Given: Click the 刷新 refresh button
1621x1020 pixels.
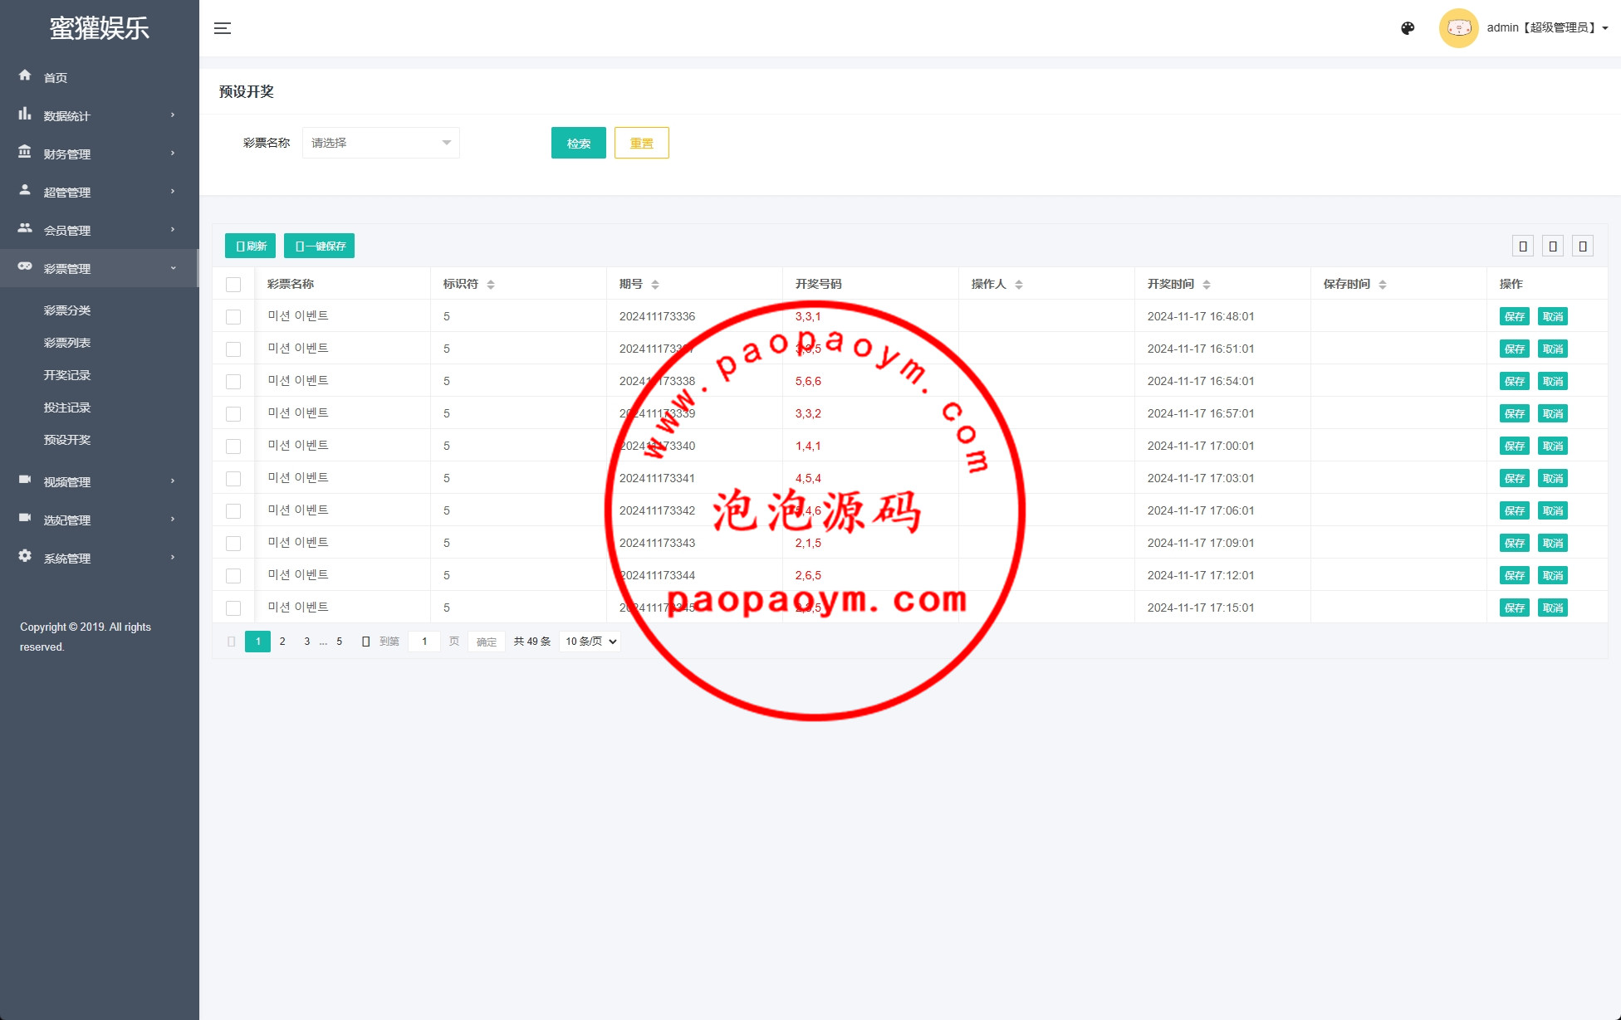Looking at the screenshot, I should tap(251, 246).
